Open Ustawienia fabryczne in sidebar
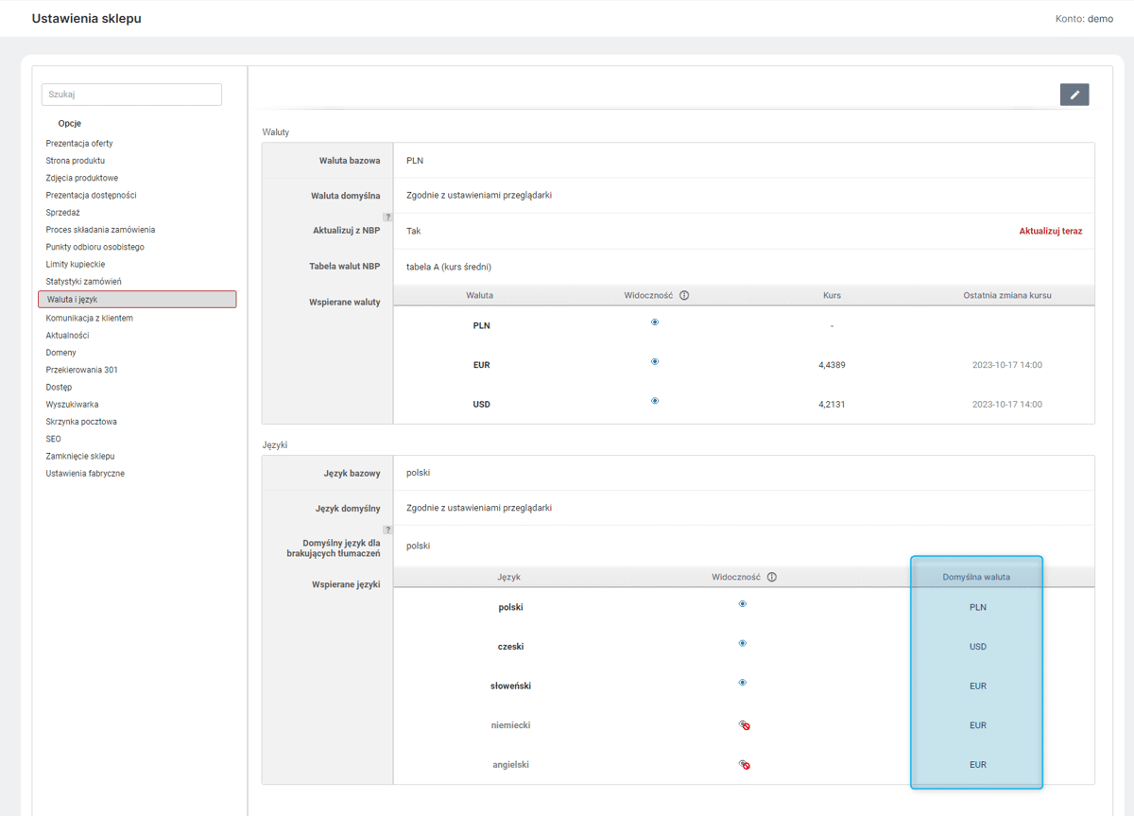This screenshot has width=1134, height=816. coord(85,474)
